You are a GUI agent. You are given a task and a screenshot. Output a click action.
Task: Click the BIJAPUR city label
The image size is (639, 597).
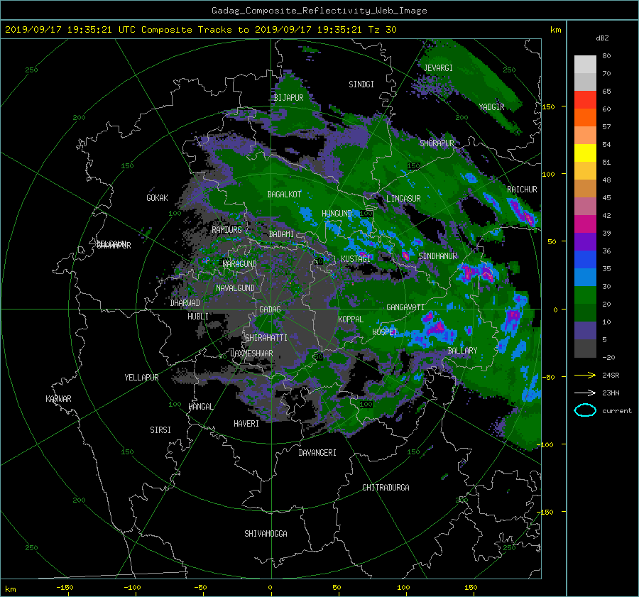coord(288,98)
